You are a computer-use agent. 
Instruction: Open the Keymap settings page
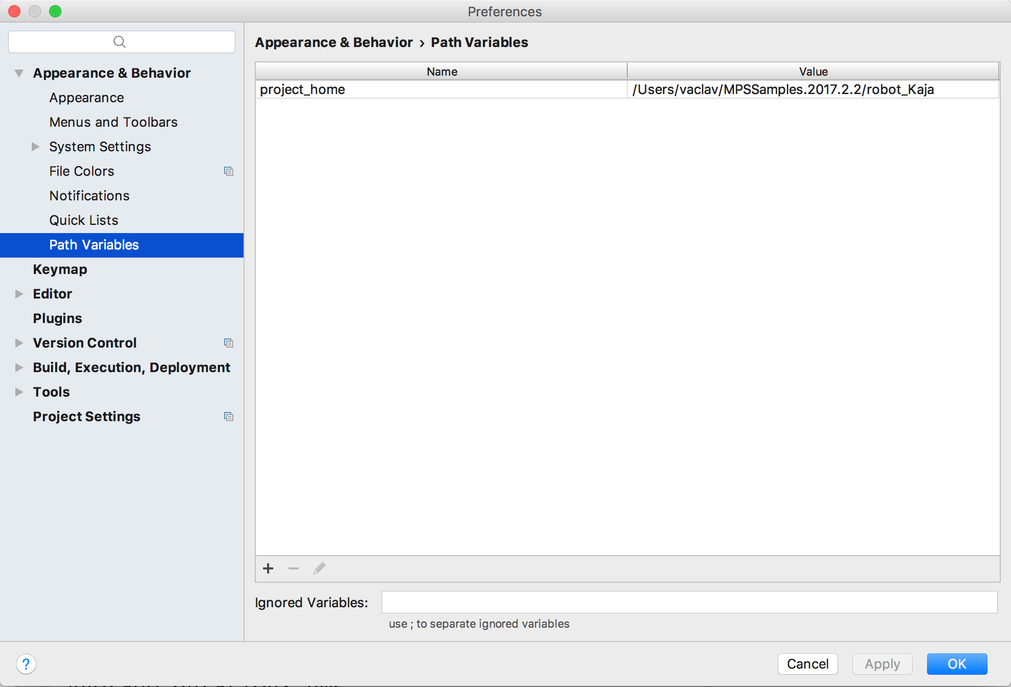(x=60, y=269)
